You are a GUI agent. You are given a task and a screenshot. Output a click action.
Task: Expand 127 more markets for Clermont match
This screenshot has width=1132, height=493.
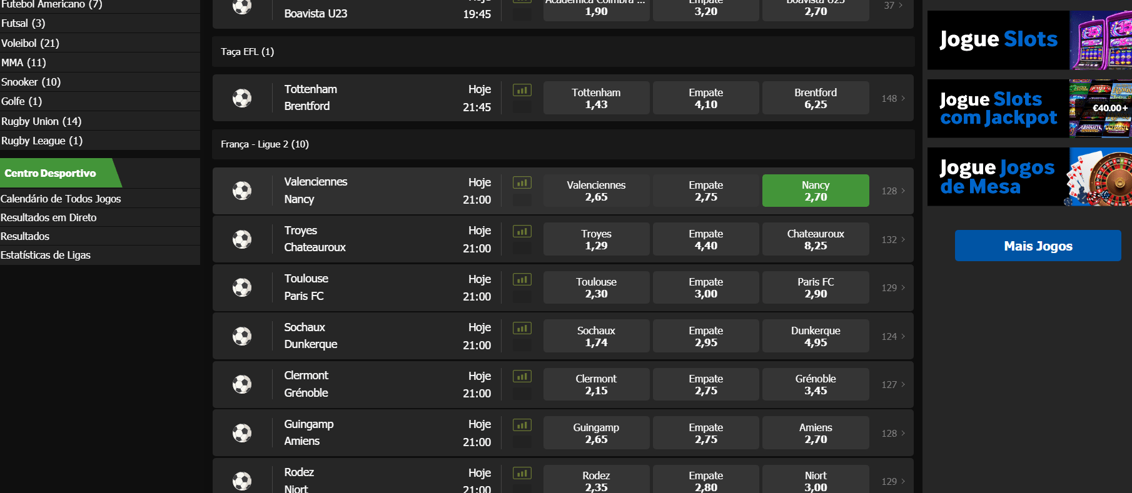click(893, 384)
